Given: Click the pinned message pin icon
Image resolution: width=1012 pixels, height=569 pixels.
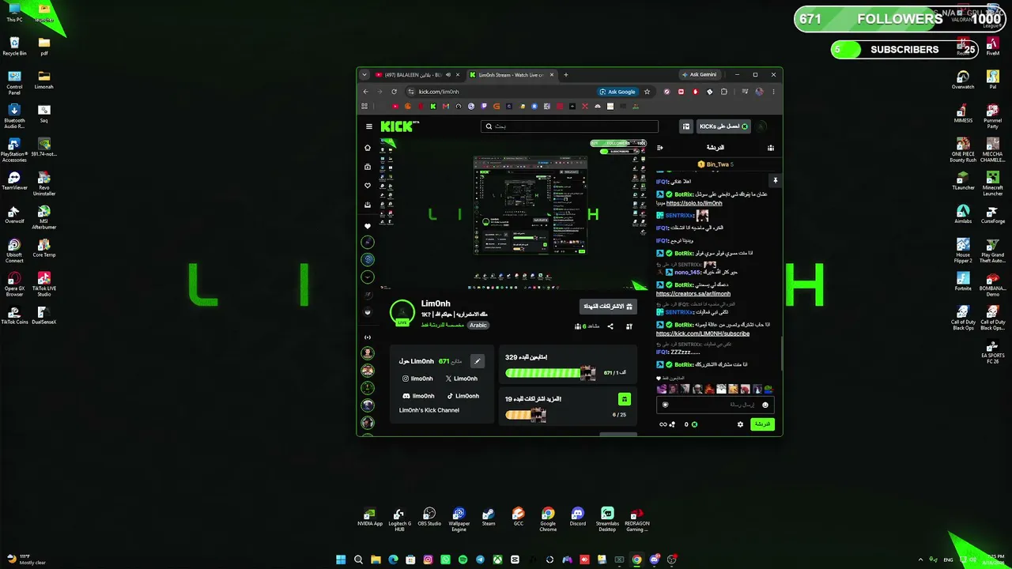Looking at the screenshot, I should pos(775,181).
